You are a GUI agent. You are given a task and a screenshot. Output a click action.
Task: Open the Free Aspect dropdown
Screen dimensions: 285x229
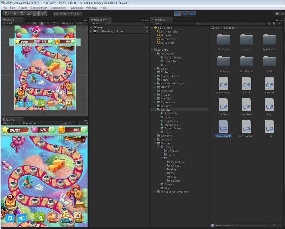[31, 123]
